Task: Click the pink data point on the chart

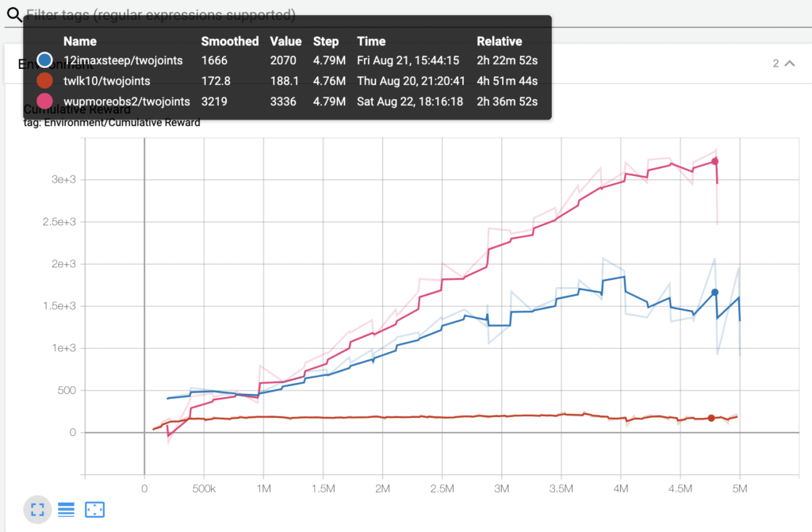Action: (714, 162)
